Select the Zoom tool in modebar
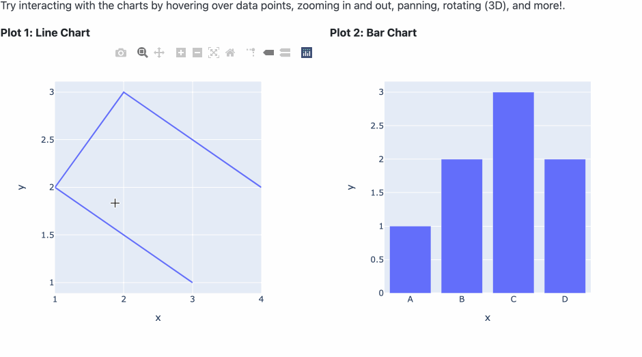 [143, 53]
